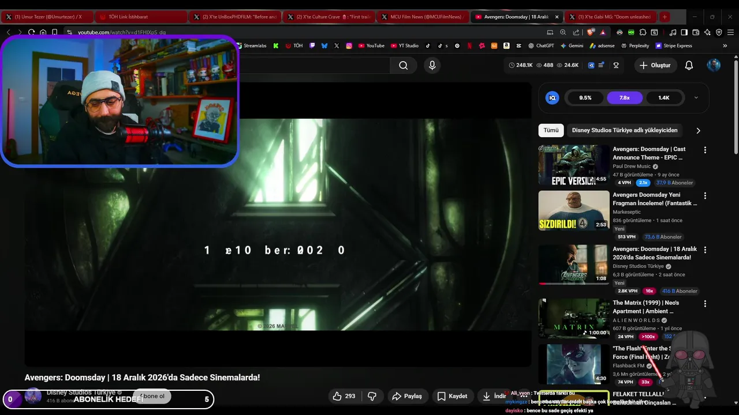Open YouTube notifications bell
The image size is (739, 415).
coord(689,65)
